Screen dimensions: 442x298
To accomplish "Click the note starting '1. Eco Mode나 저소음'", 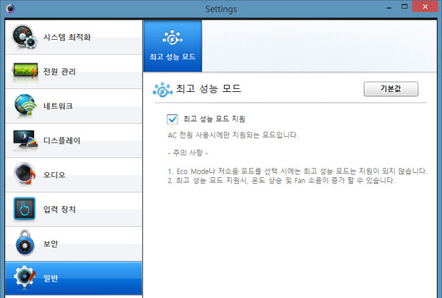I will [298, 171].
